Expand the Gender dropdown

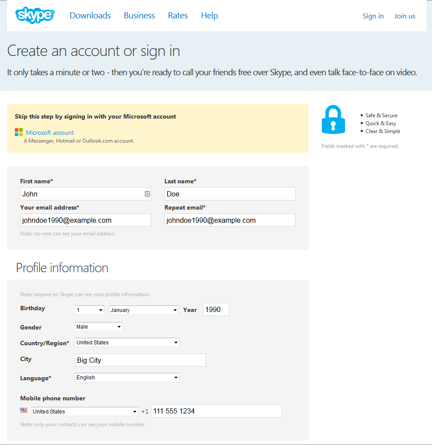coord(99,326)
